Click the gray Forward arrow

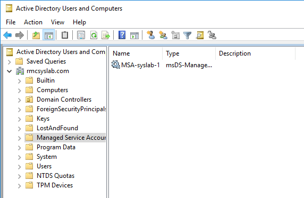pyautogui.click(x=19, y=35)
